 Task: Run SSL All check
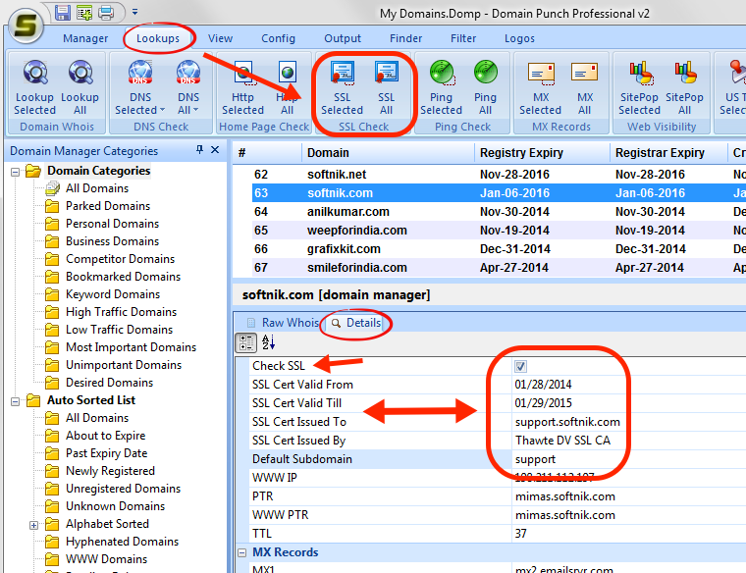(386, 87)
